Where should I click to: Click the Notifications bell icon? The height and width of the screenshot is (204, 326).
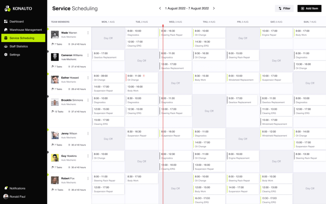click(6, 188)
